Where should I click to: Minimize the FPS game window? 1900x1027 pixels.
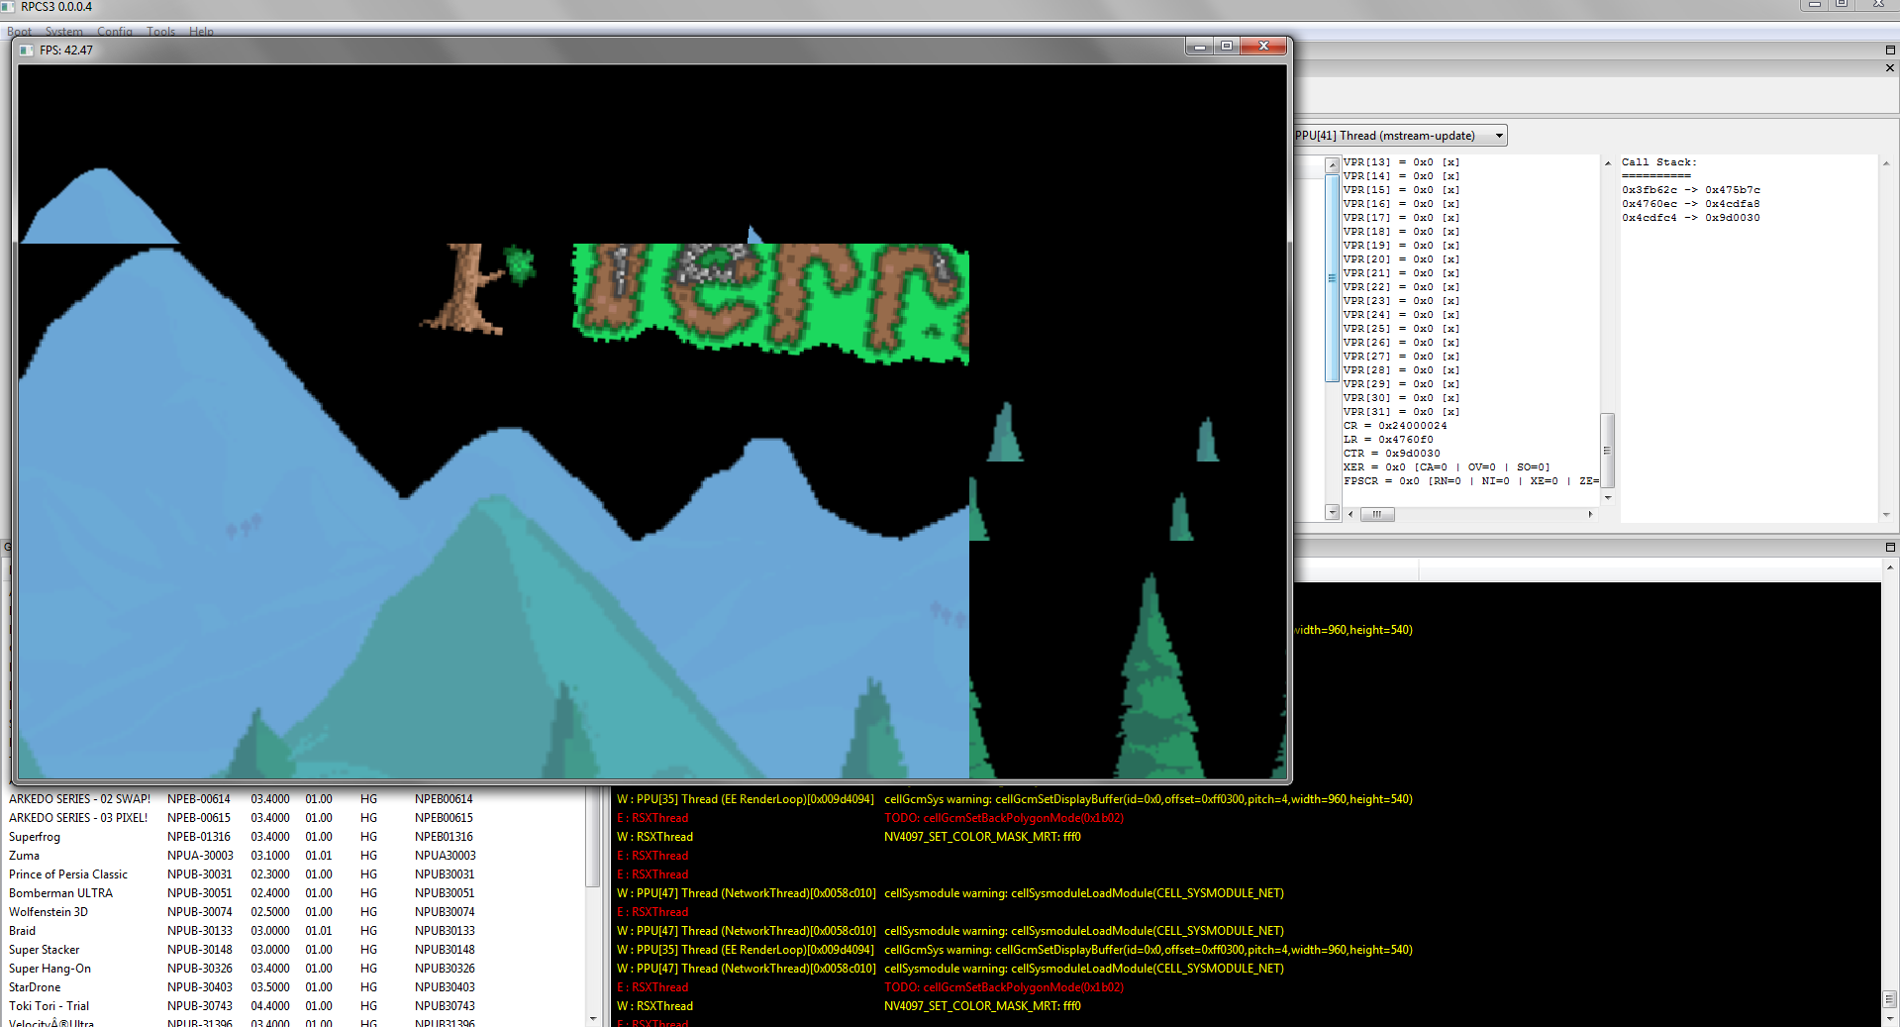pos(1199,47)
